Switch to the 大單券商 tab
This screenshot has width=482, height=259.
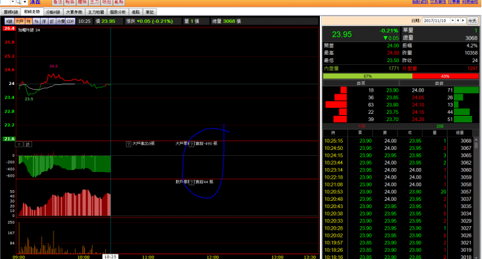pyautogui.click(x=74, y=12)
